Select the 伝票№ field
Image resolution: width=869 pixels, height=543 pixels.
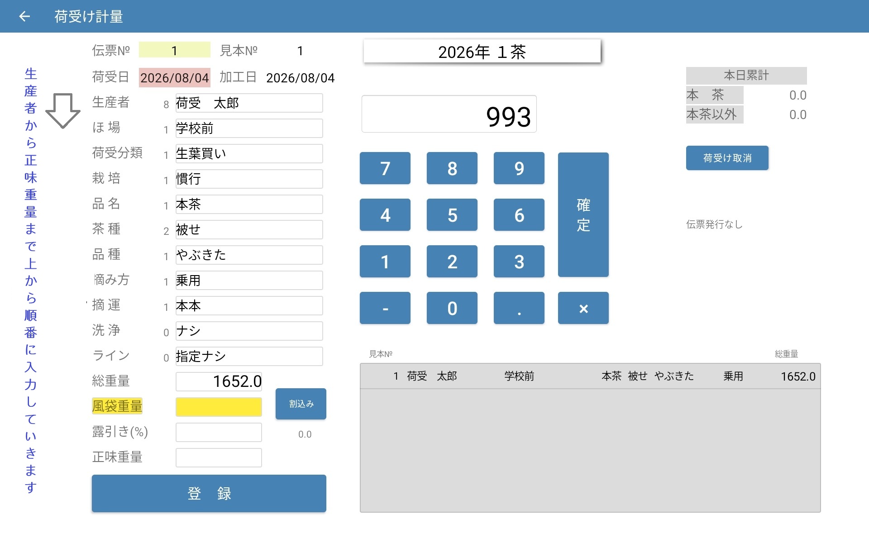(x=175, y=50)
